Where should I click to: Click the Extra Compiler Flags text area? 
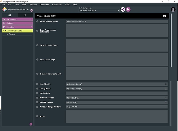pos(117,45)
